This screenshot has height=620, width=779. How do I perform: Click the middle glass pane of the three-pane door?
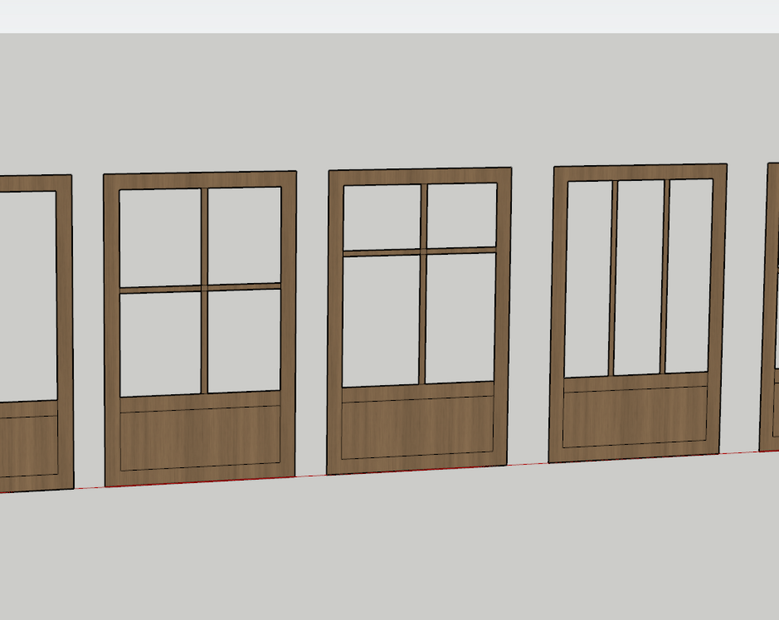point(638,278)
